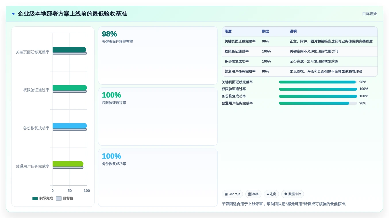Viewport: 389px width, 218px height.
Task: Click the 权限验证通过率 progress bar
Action: pos(318,89)
